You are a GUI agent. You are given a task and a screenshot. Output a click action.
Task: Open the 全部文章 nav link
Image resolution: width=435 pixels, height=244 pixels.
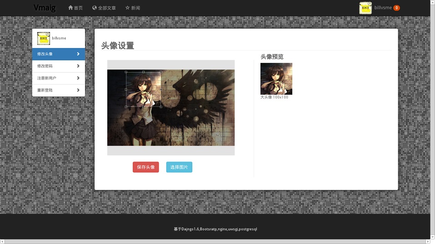tap(104, 8)
